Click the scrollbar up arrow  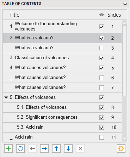point(124,23)
